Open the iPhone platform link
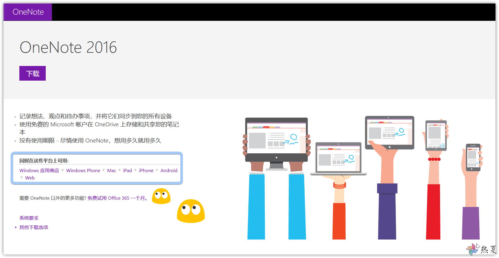The image size is (499, 258). click(x=146, y=170)
